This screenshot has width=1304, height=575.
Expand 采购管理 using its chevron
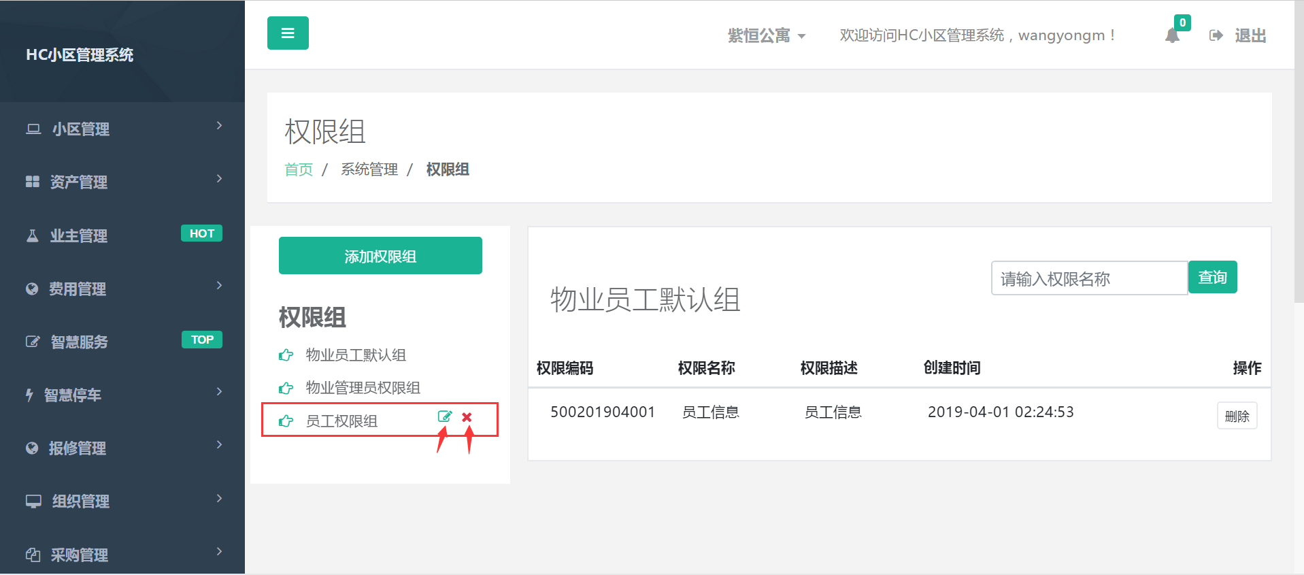point(219,551)
